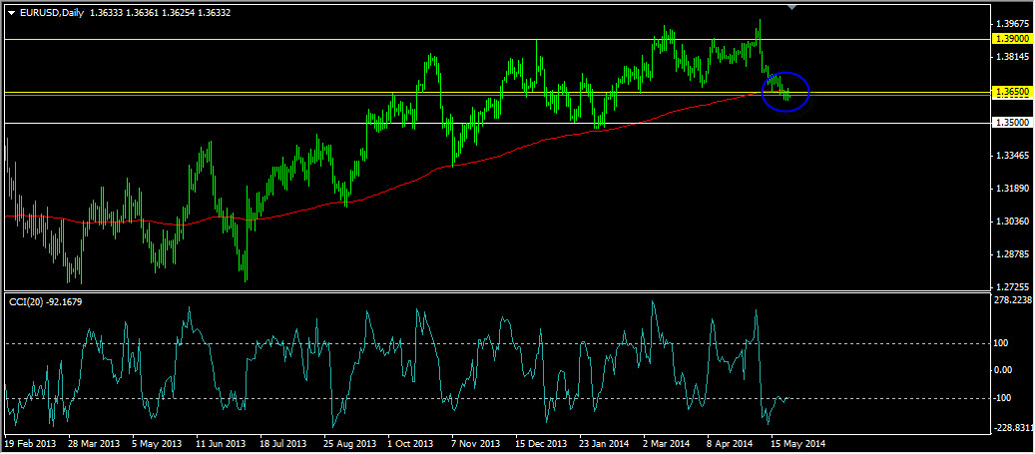The image size is (1035, 454).
Task: Click the 18 Jul 2013 date label
Action: tap(283, 443)
